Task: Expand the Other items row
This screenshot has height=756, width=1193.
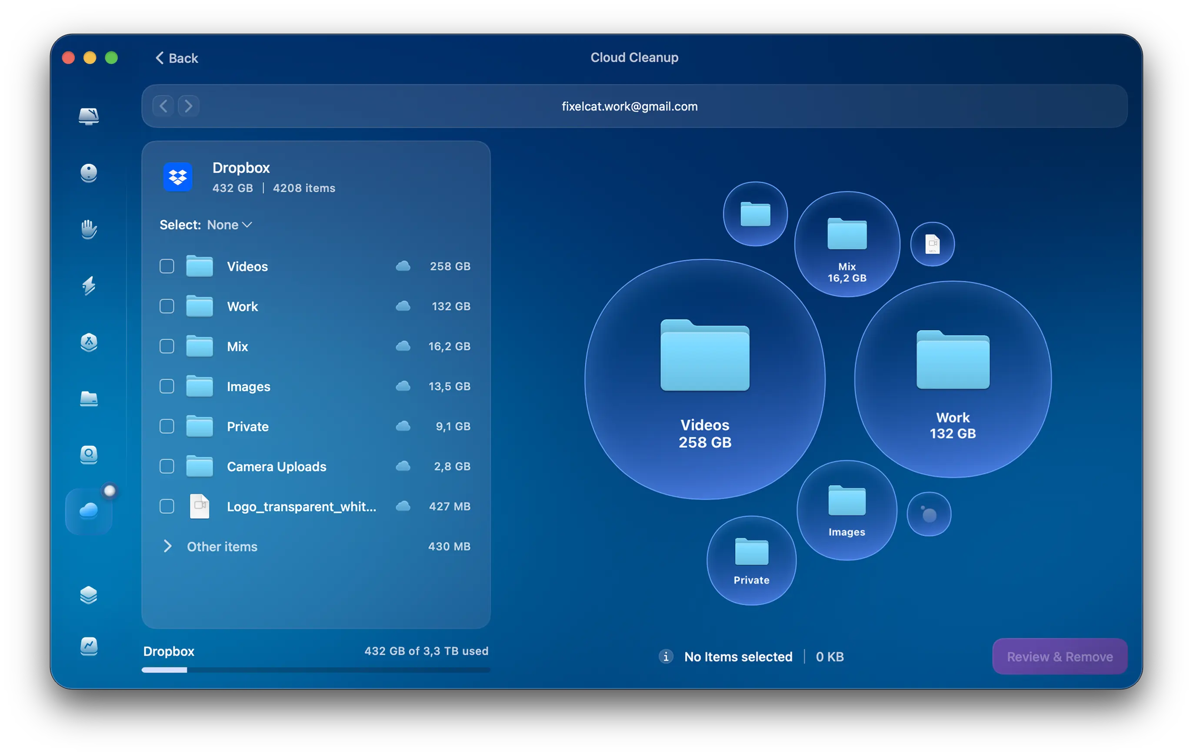Action: click(168, 546)
